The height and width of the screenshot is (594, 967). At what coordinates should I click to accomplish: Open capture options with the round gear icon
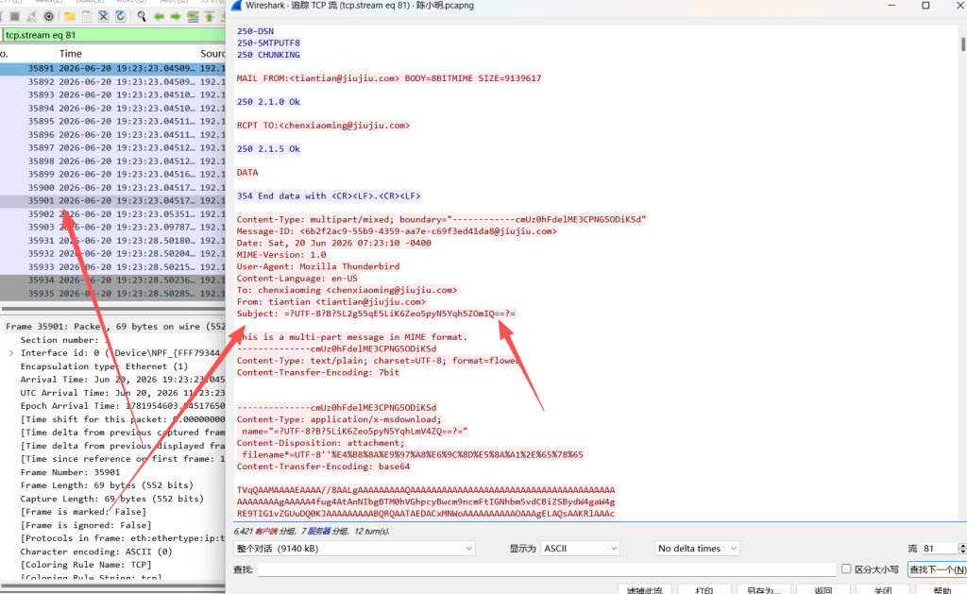point(49,17)
